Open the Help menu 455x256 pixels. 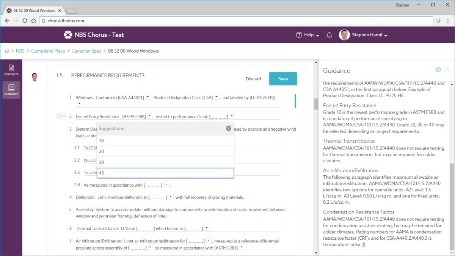tap(308, 35)
